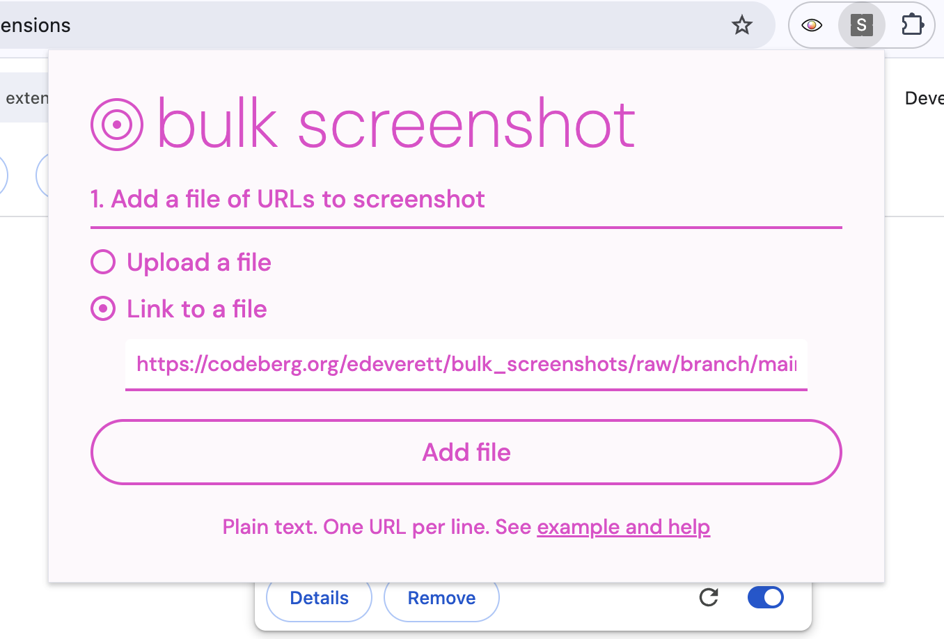Viewport: 944px width, 639px height.
Task: Open the Extensions puzzle-piece icon
Action: (912, 25)
